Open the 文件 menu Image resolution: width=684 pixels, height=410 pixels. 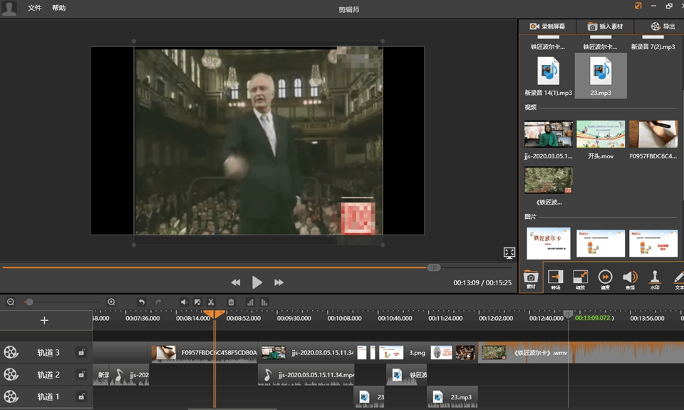(34, 8)
